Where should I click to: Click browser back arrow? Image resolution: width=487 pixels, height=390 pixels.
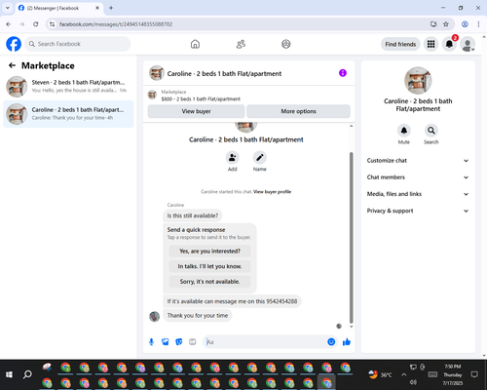[x=9, y=24]
